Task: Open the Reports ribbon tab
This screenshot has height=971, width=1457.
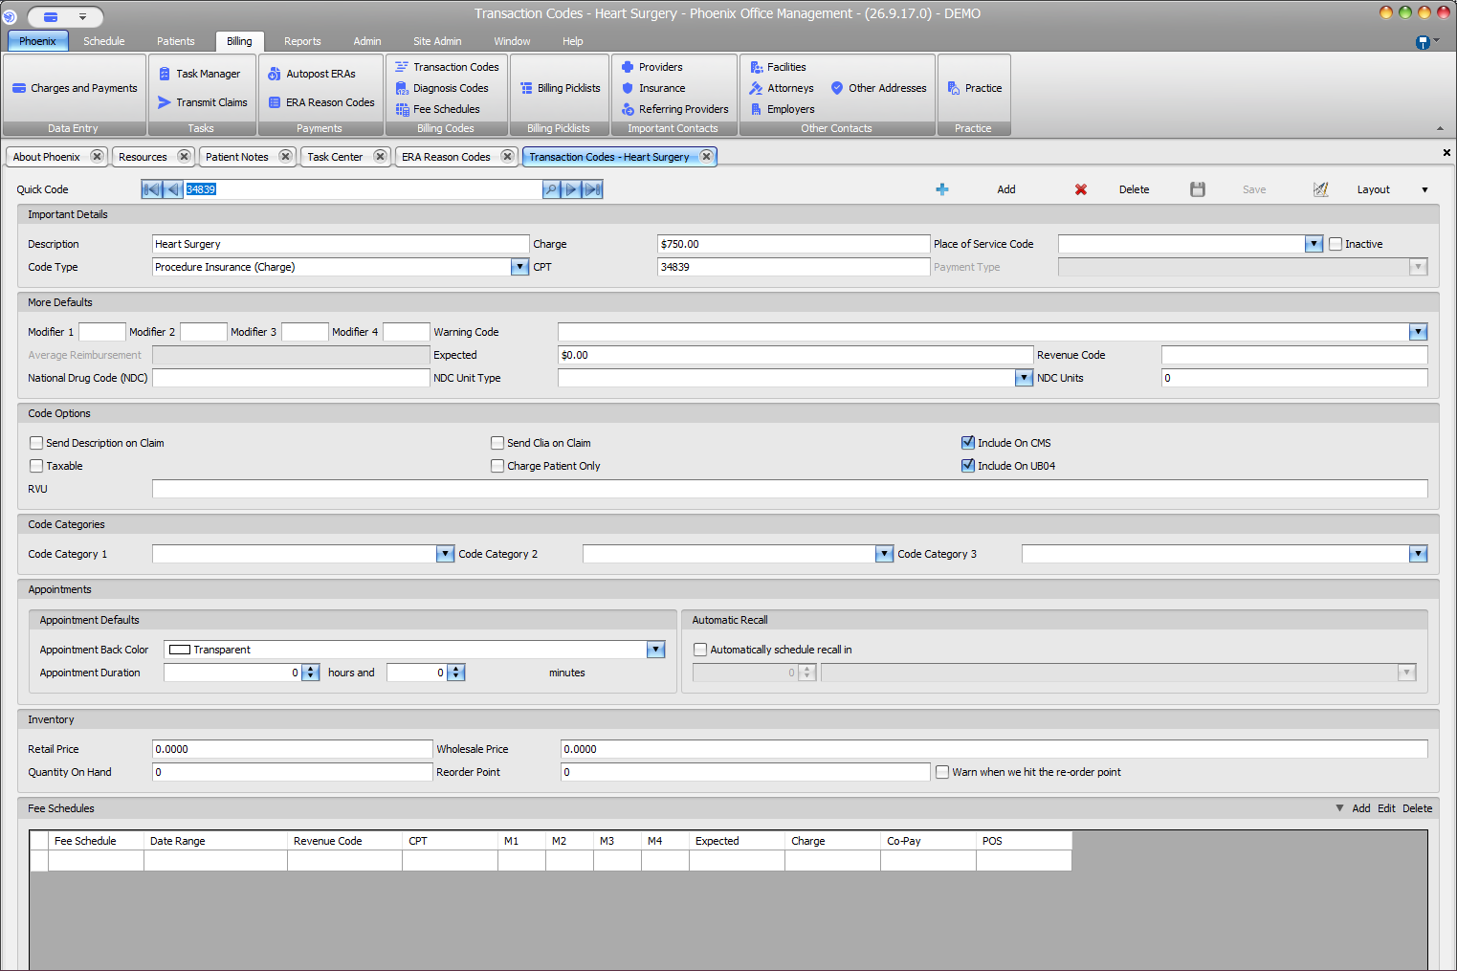Action: [x=302, y=41]
